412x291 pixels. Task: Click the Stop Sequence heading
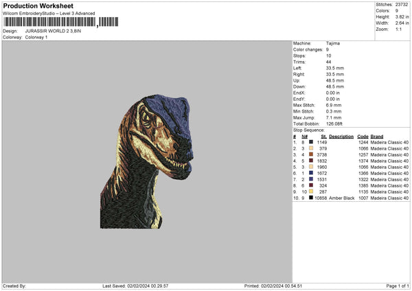click(309, 130)
